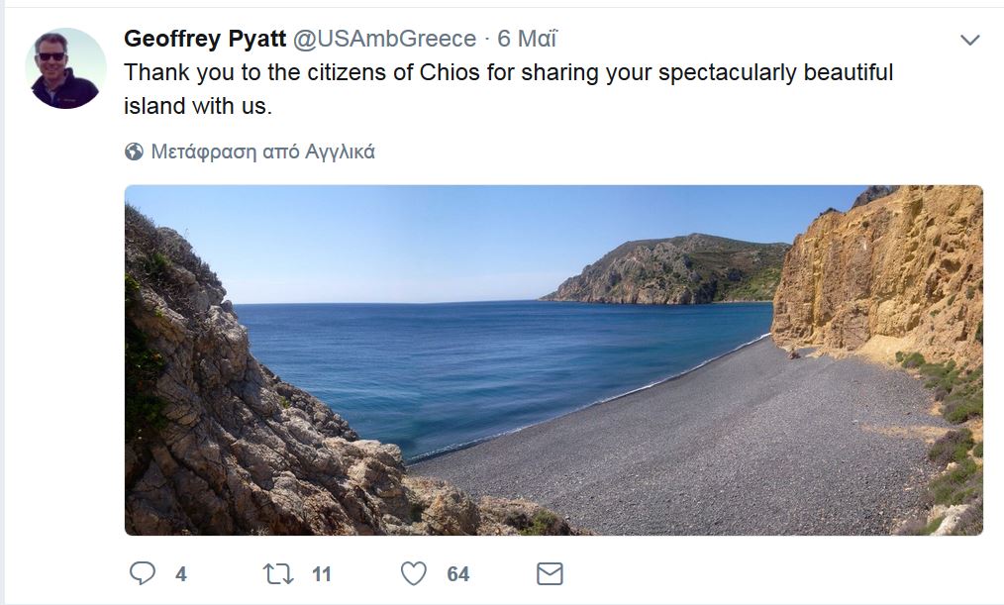The width and height of the screenshot is (1004, 605).
Task: Open the Chios beach photo
Action: coord(553,359)
